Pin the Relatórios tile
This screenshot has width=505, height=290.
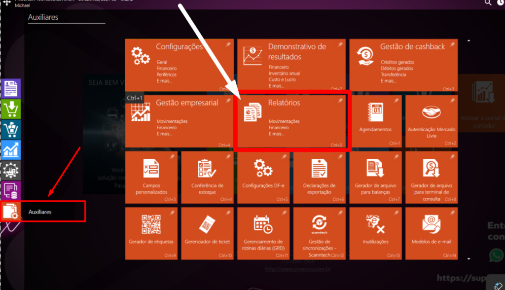coord(340,101)
